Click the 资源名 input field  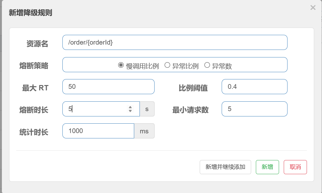click(175, 42)
